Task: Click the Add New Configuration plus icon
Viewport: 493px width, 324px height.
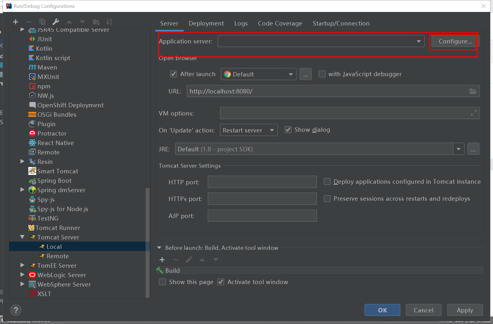Action: point(15,22)
